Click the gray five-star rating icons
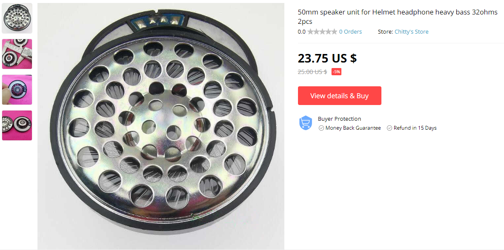The image size is (504, 250). (322, 32)
